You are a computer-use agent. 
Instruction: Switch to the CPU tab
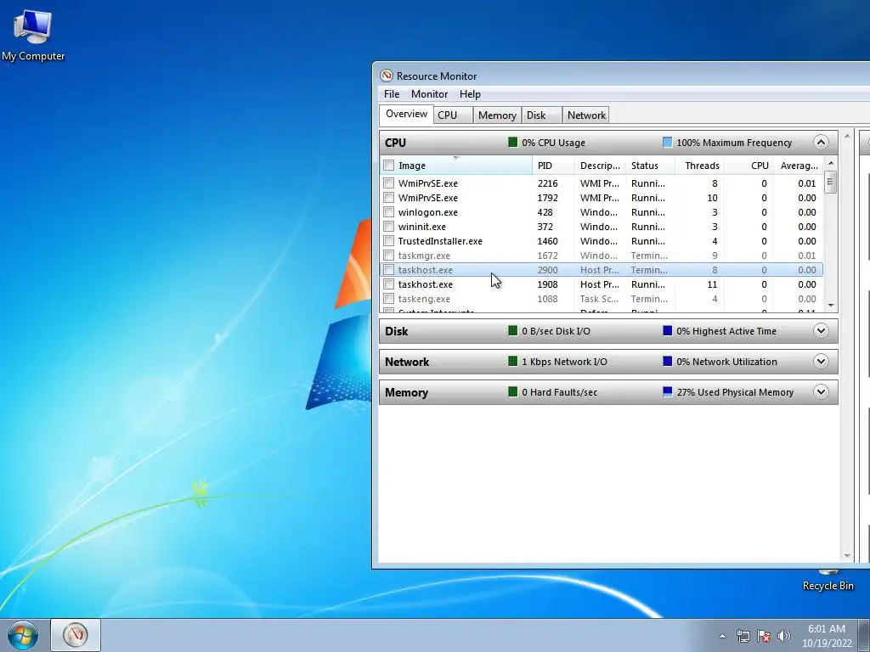pyautogui.click(x=453, y=115)
